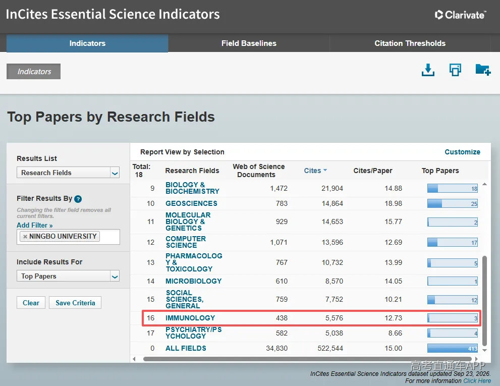Viewport: 500px width, 386px height.
Task: Click the Immunology top papers bar 3
Action: [x=453, y=318]
